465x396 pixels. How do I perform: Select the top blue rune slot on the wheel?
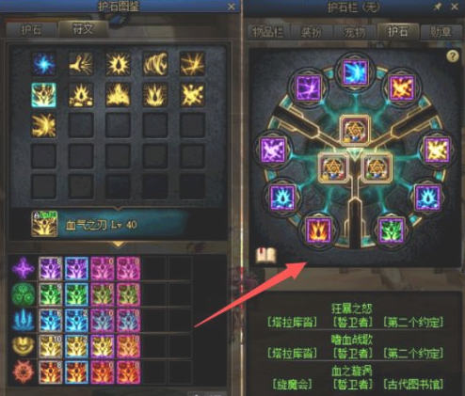355,73
